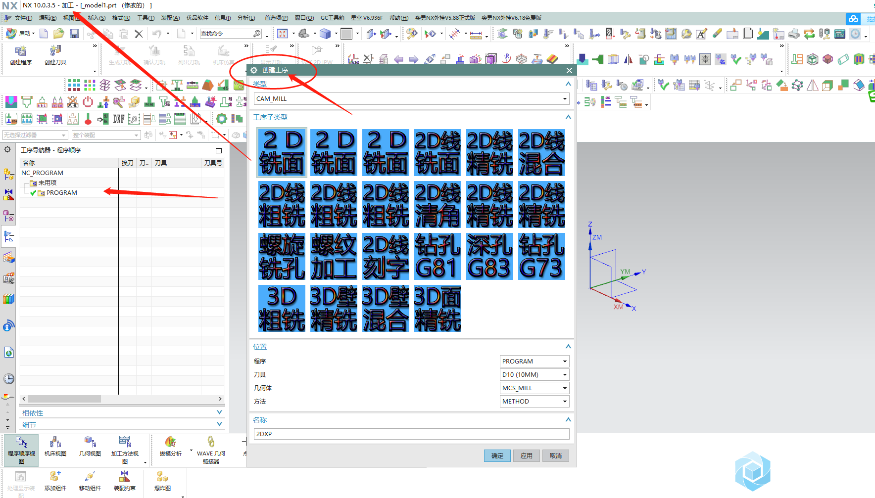Screen dimensions: 875x498
Task: Toggle the 机床视图 view button
Action: [55, 447]
